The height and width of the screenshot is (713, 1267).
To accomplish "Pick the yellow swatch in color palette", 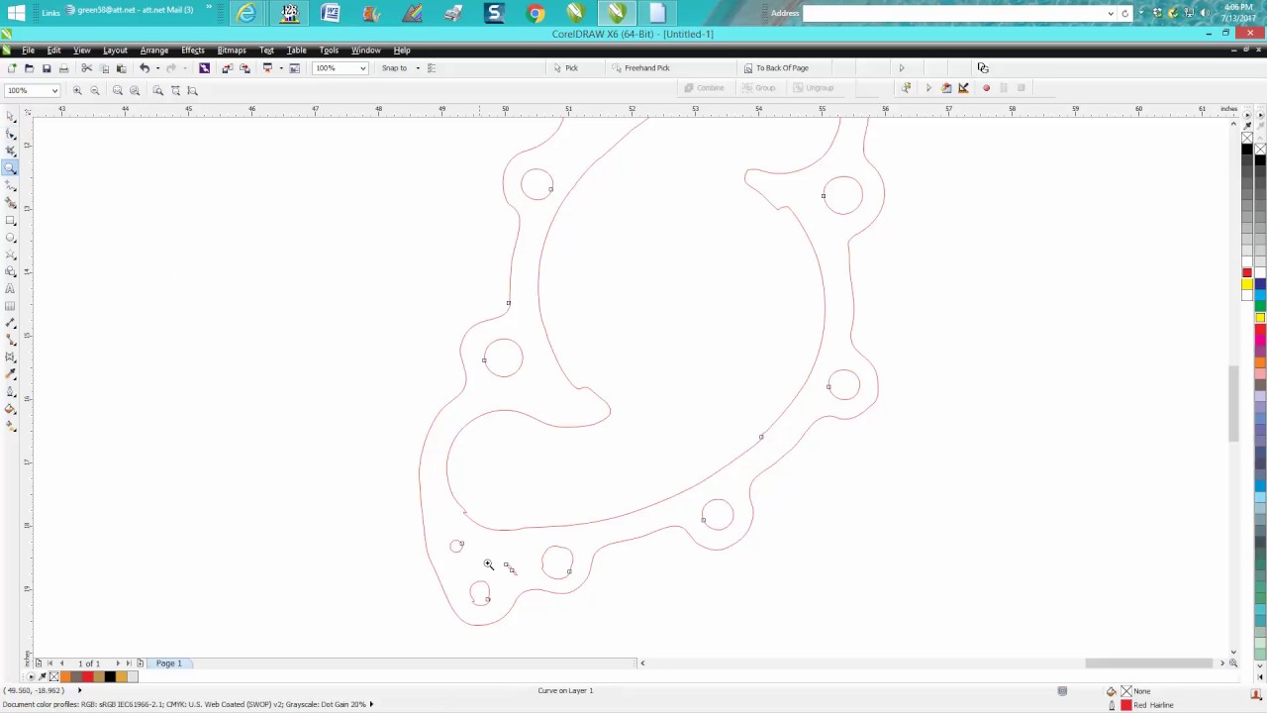I will click(1247, 285).
